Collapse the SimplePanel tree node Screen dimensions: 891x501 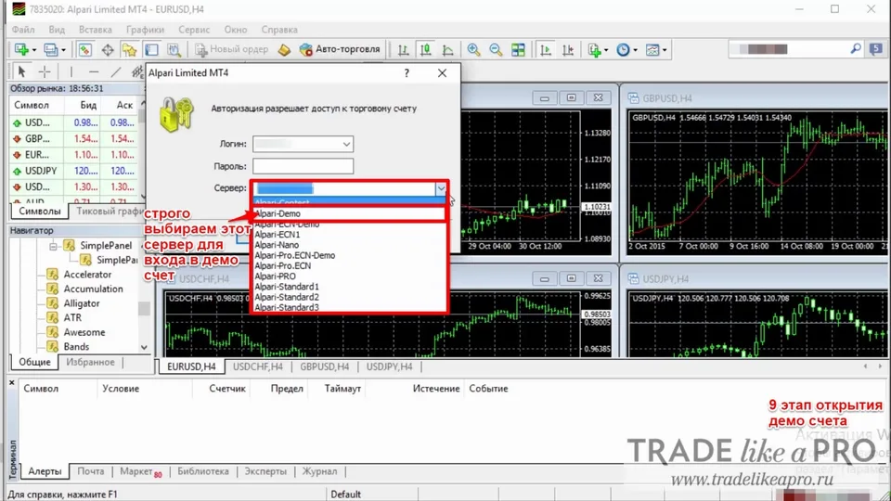53,247
